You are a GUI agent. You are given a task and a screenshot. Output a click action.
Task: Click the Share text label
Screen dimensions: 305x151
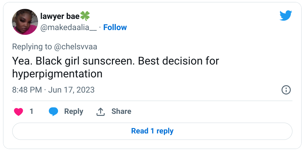tap(121, 111)
